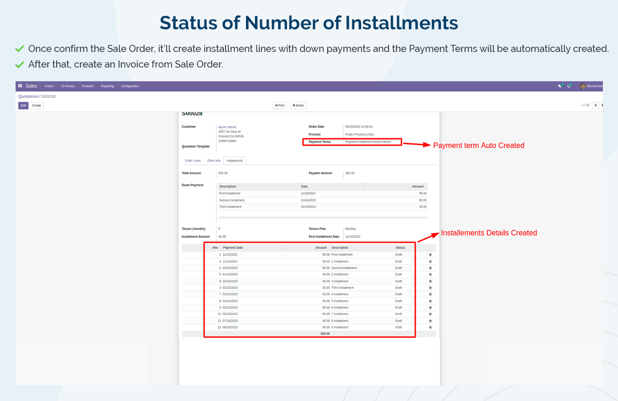Open the Orders menu
The height and width of the screenshot is (401, 618).
click(x=49, y=86)
